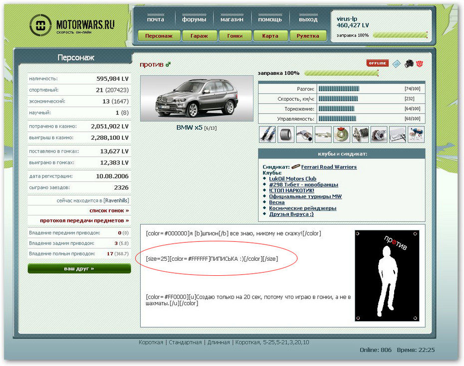Click the BMW x5 car photo
Screen dimensions: 464x366
click(197, 98)
